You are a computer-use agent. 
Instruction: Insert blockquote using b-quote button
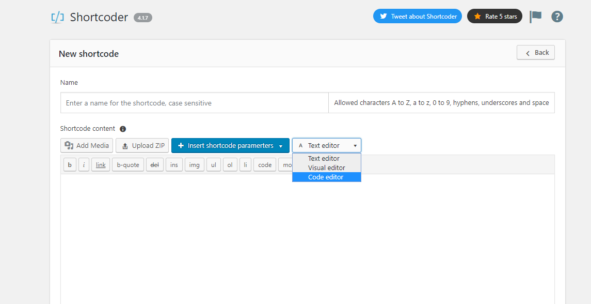pos(128,165)
